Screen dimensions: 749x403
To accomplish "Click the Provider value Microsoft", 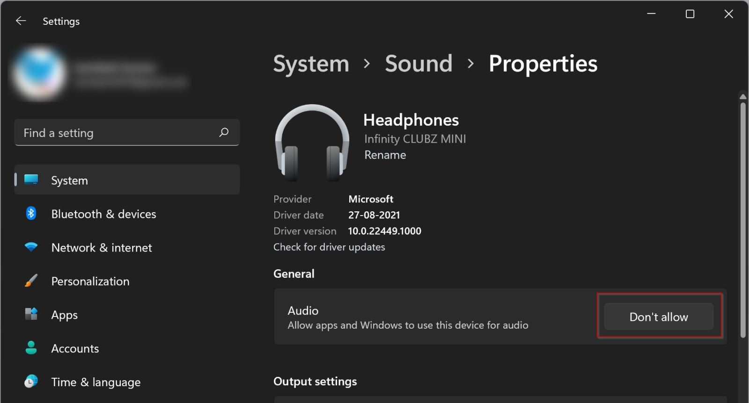I will coord(371,199).
